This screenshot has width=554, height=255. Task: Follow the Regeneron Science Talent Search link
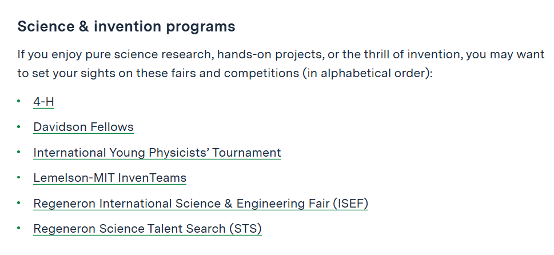[x=147, y=229]
